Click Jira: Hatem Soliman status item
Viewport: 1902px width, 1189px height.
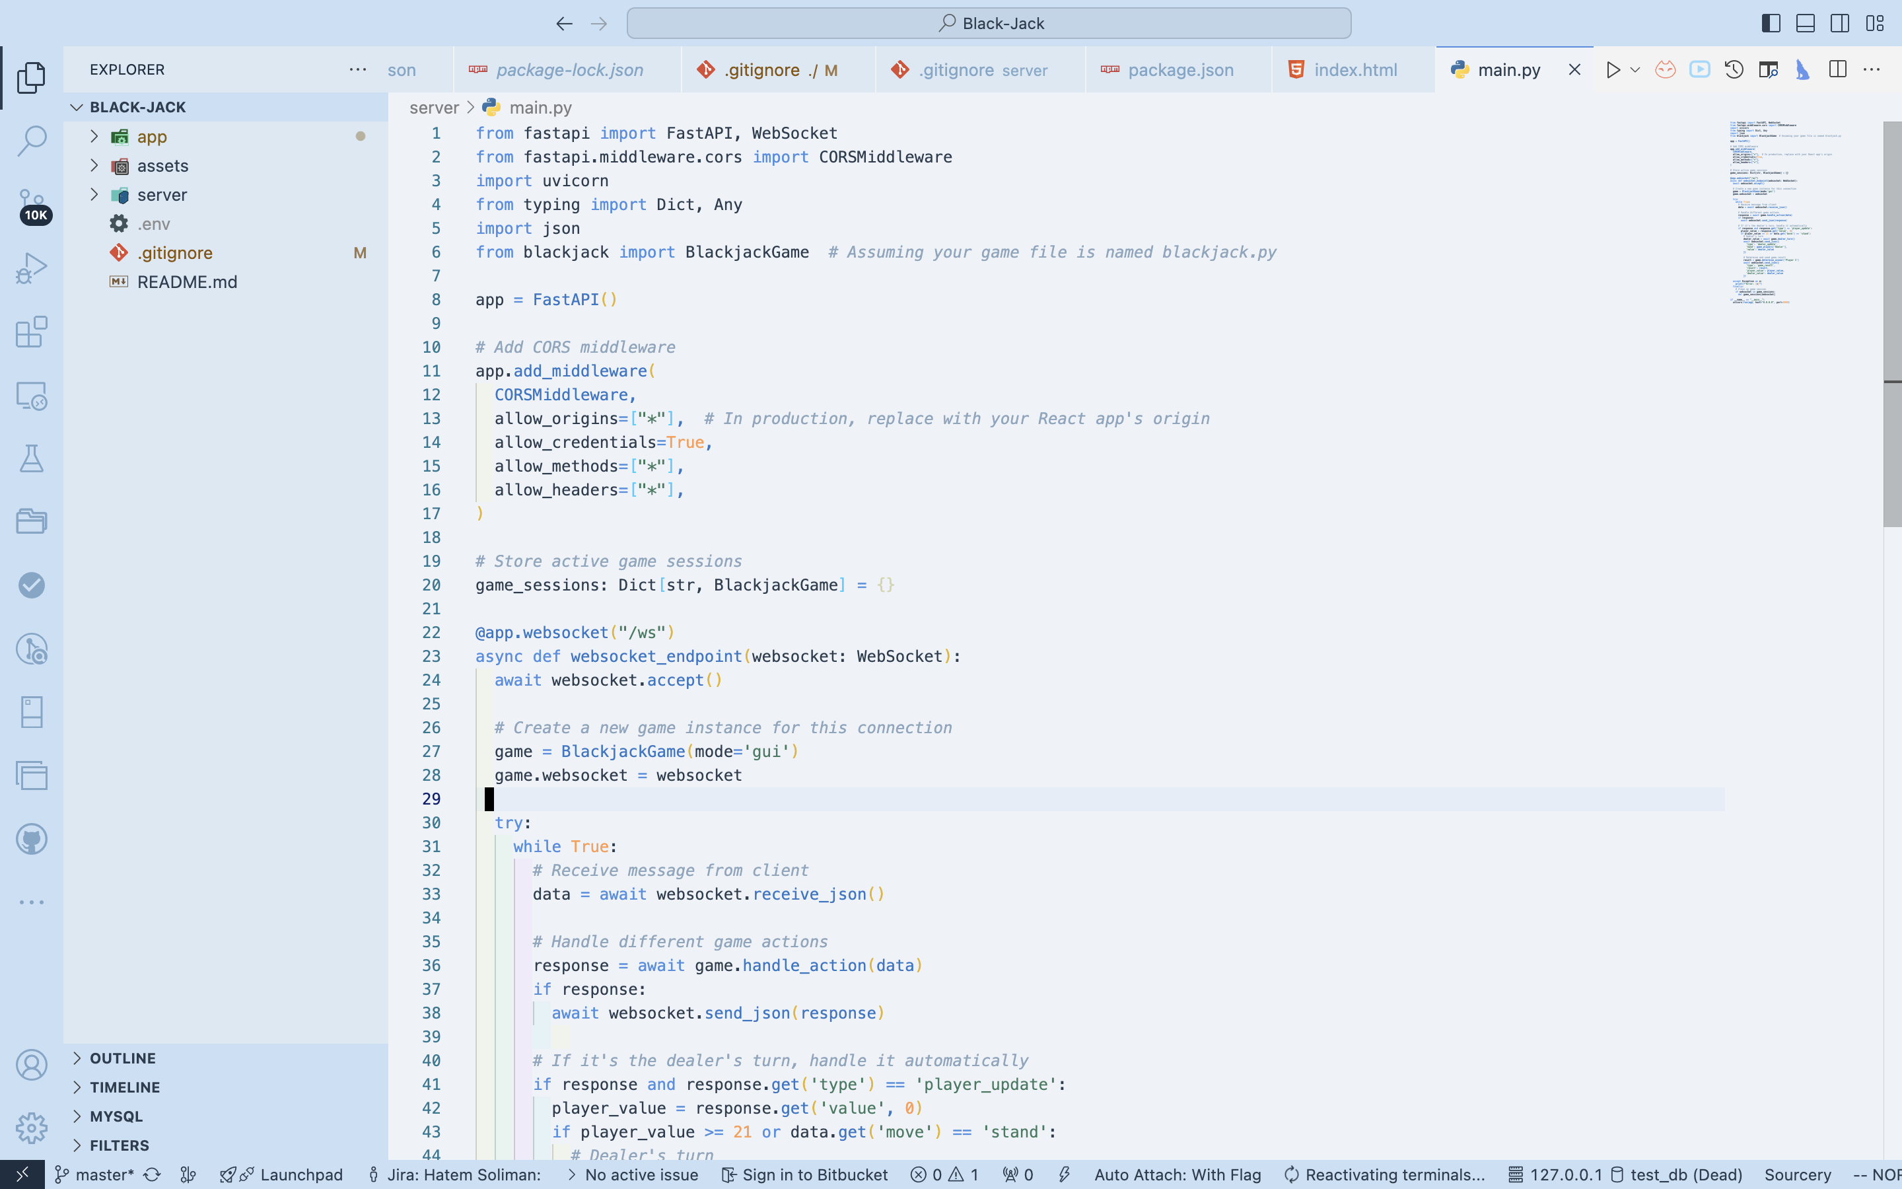(454, 1175)
